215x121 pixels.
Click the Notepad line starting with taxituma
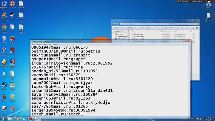61,55
